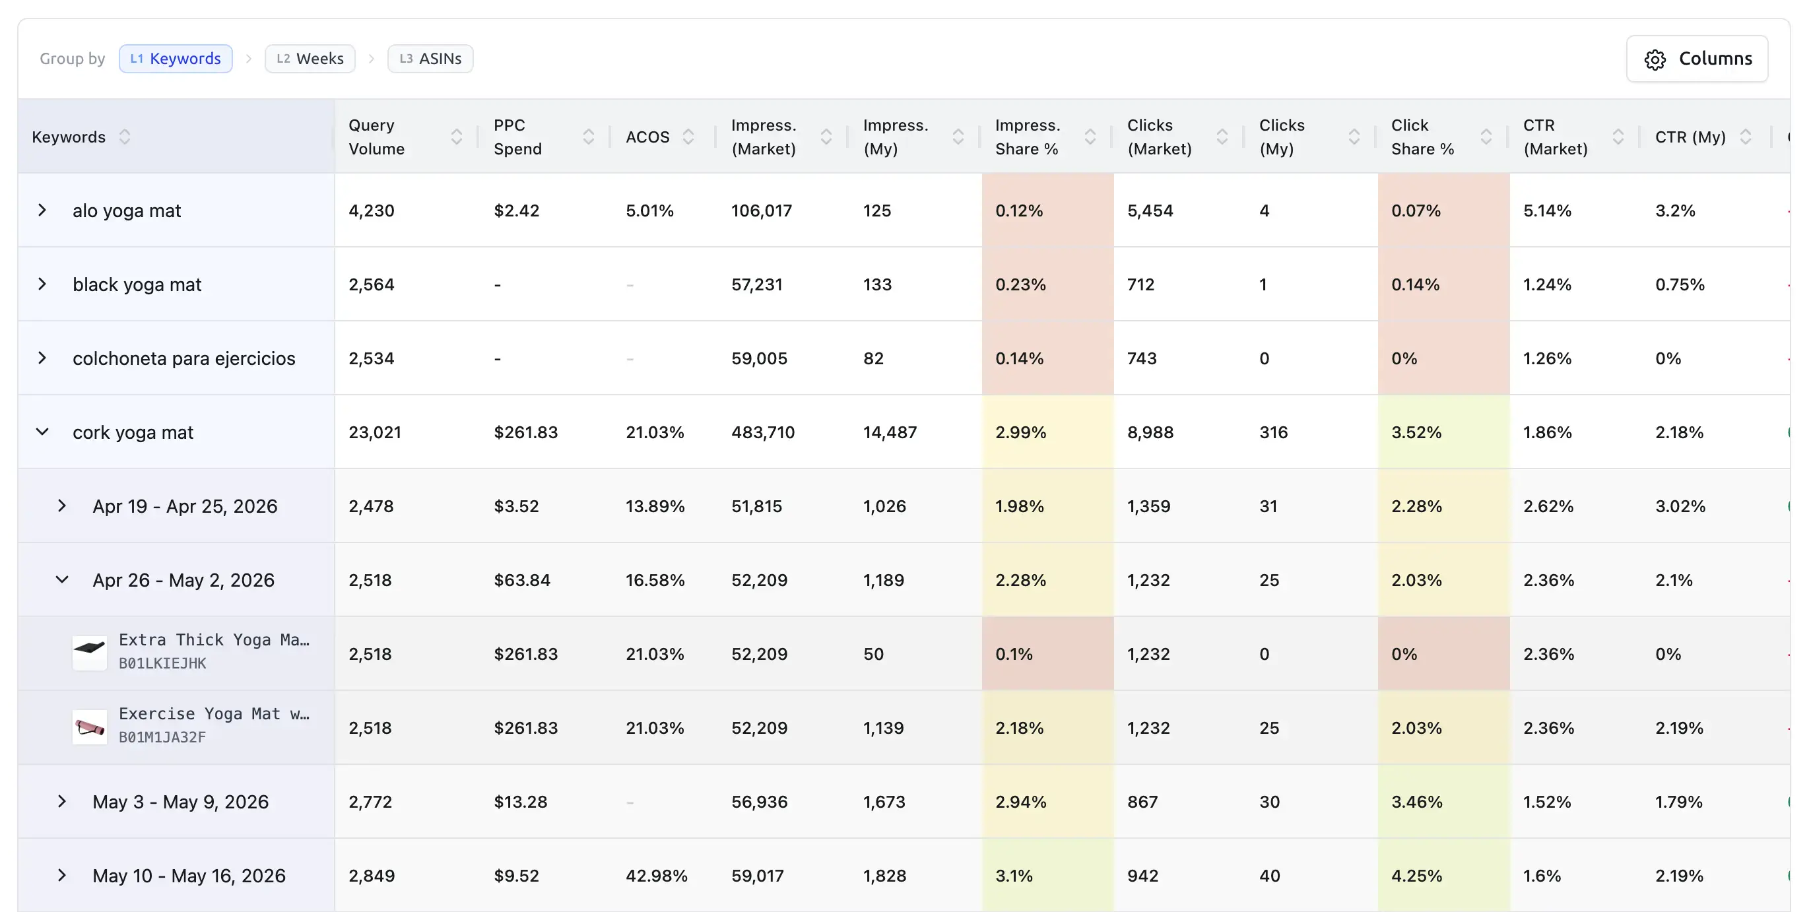1811x912 pixels.
Task: Sort by Impress. Share % column icon
Action: pyautogui.click(x=1090, y=137)
